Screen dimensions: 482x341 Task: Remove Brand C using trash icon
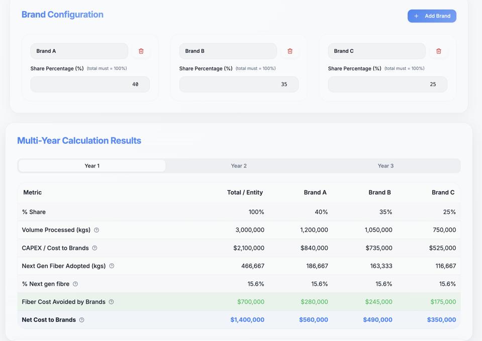point(439,51)
